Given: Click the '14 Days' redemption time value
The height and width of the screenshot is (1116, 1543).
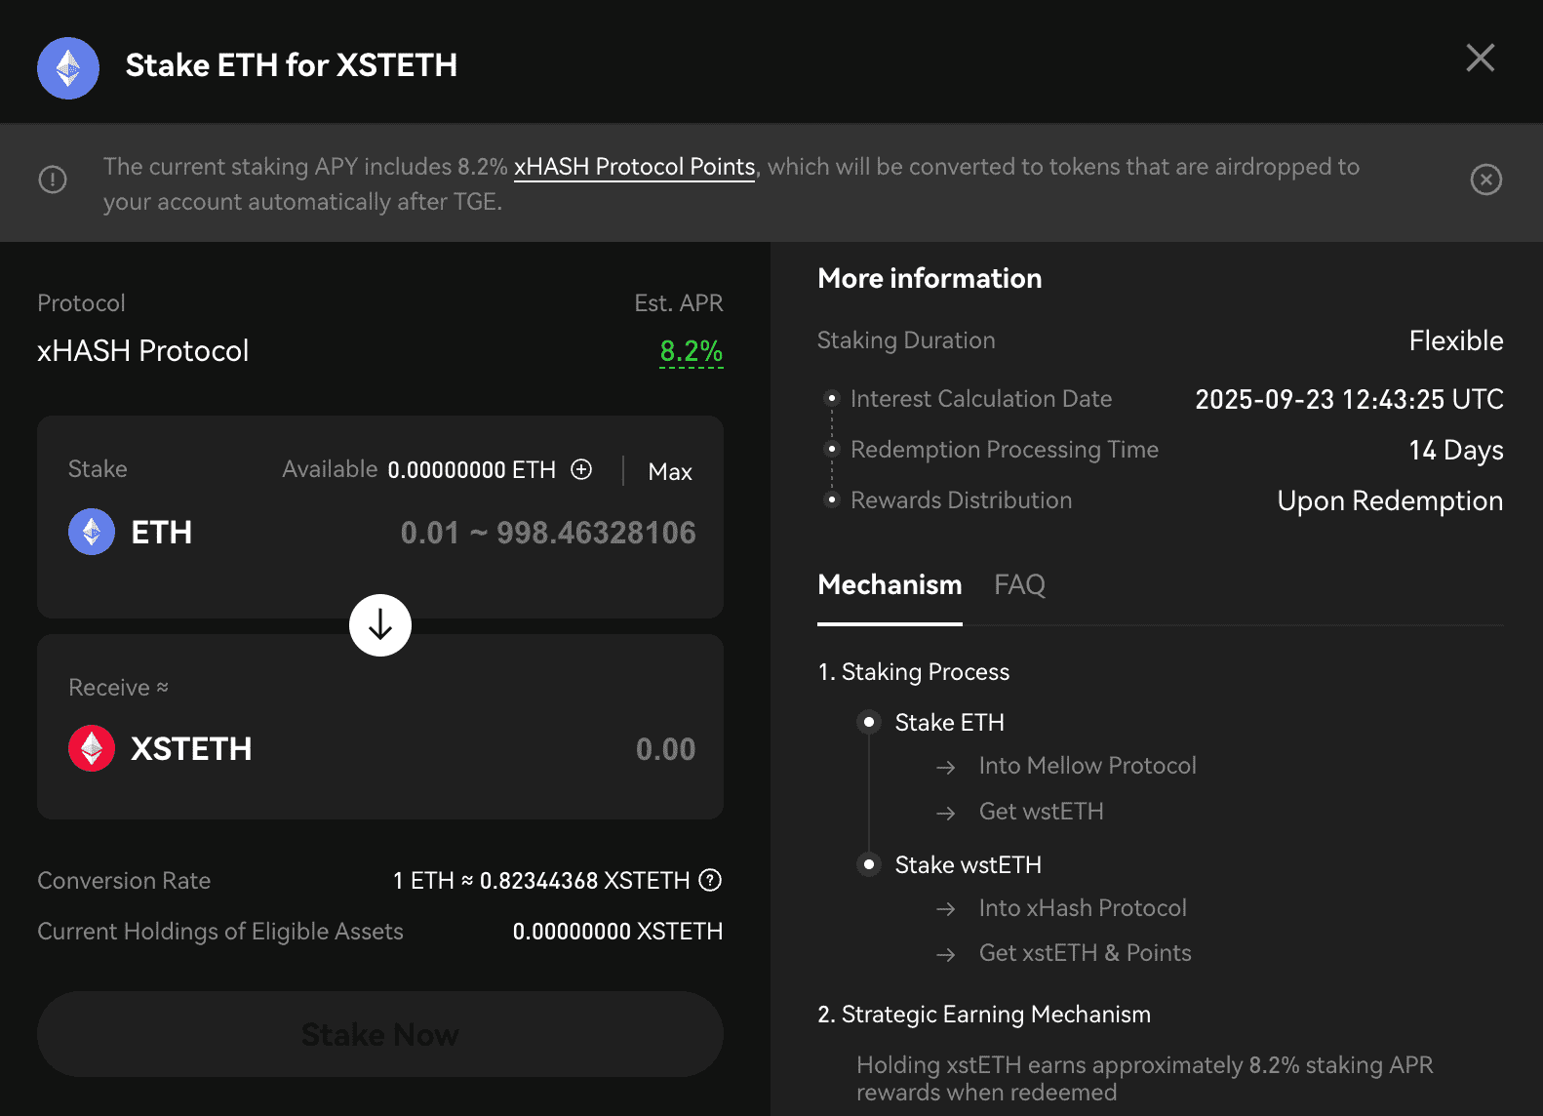Looking at the screenshot, I should click(x=1456, y=450).
